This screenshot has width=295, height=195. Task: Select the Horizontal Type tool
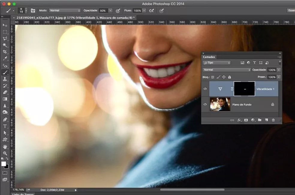[5, 126]
